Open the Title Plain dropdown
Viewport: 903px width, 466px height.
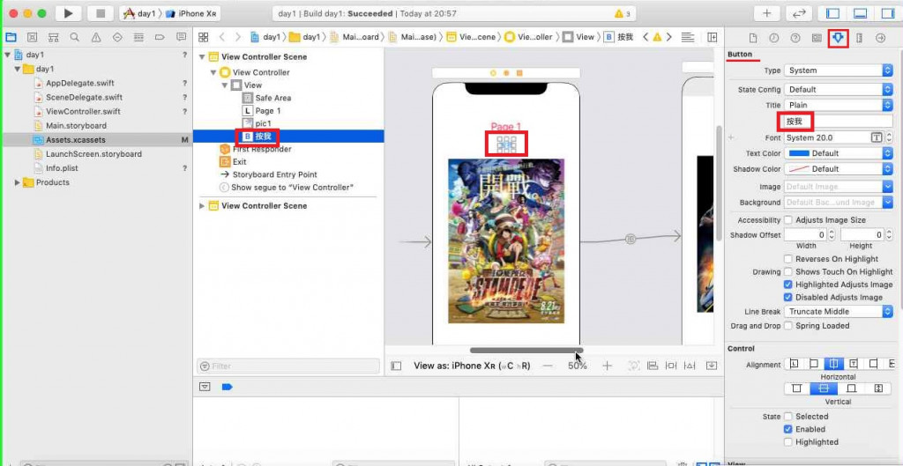[839, 105]
